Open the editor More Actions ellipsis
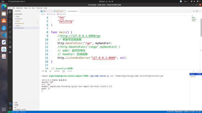The height and width of the screenshot is (113, 202). [200, 11]
